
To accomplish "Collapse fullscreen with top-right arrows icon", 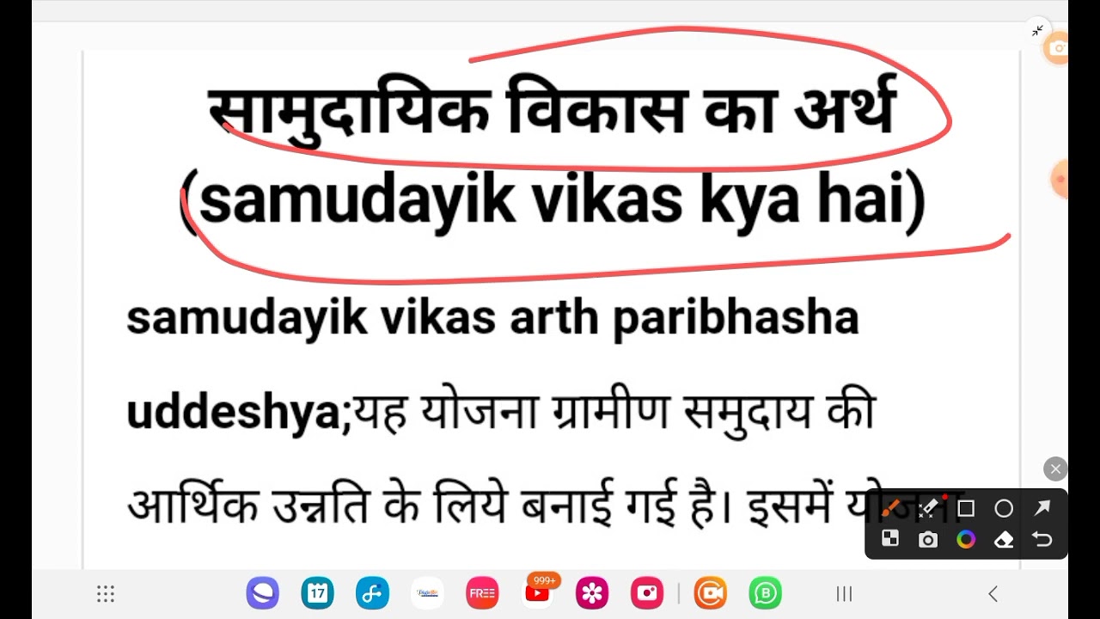I will point(1038,31).
